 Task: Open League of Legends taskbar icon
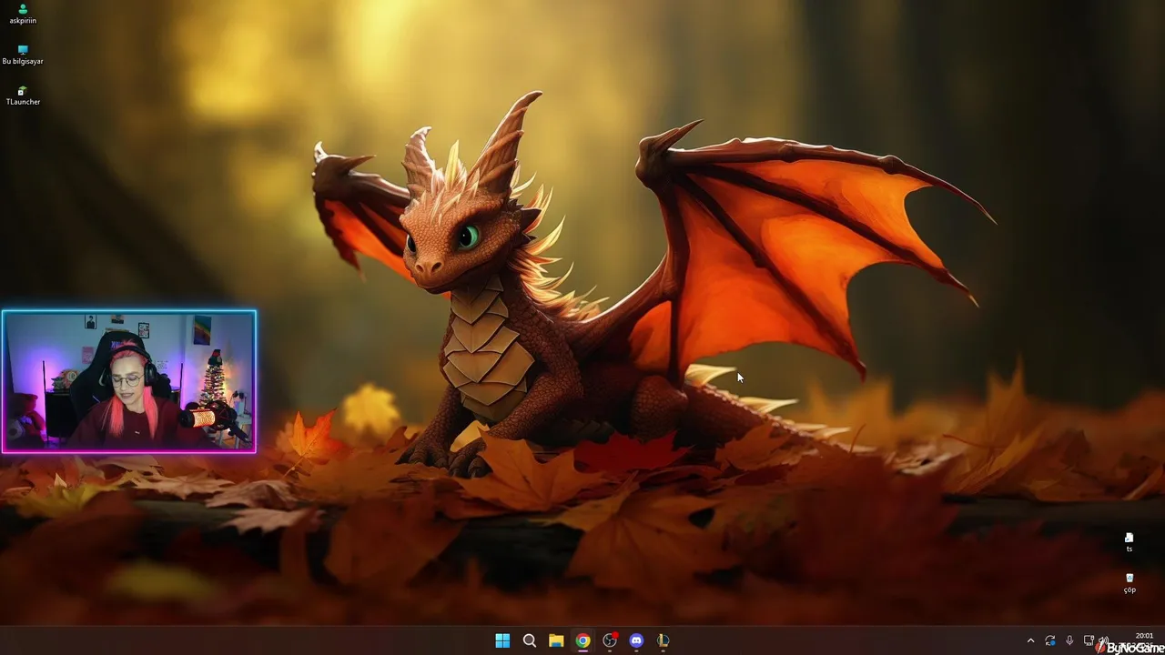tap(664, 640)
